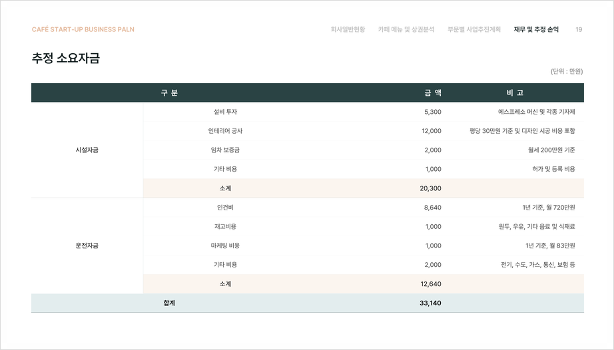
Task: Click 소계 in the 시설자금 section
Action: [225, 188]
